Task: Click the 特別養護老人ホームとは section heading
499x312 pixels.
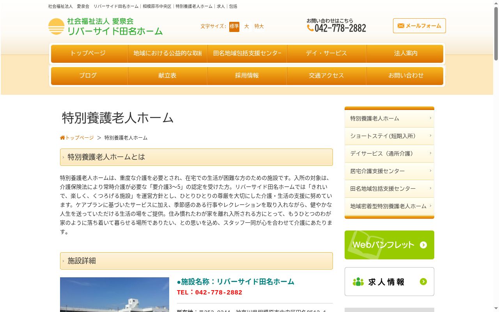Action: point(196,157)
